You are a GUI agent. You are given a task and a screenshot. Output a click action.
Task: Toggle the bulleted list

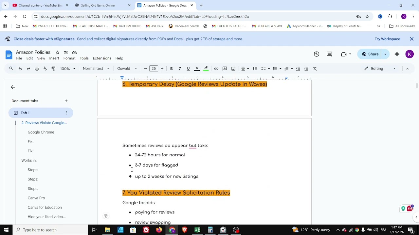pyautogui.click(x=275, y=69)
